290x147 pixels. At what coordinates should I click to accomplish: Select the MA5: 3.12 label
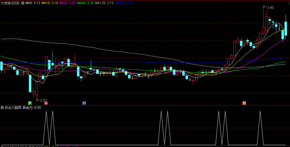[x=33, y=3]
